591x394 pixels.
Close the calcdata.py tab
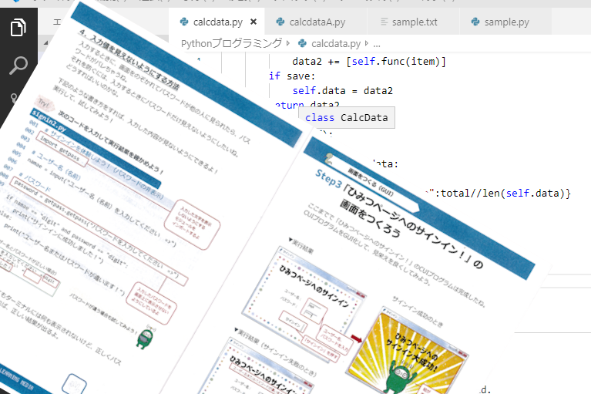(254, 22)
